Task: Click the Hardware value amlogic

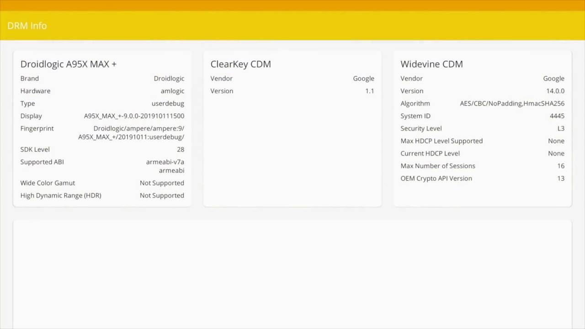Action: pyautogui.click(x=172, y=91)
